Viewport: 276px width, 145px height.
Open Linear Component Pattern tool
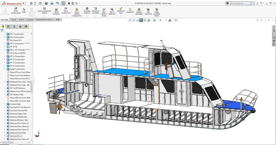point(44,11)
